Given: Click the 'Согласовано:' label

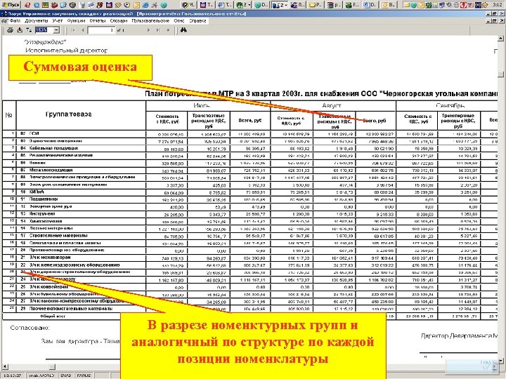Looking at the screenshot, I should [x=30, y=328].
